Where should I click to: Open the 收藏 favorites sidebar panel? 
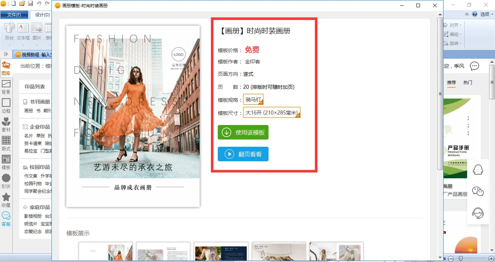6,200
